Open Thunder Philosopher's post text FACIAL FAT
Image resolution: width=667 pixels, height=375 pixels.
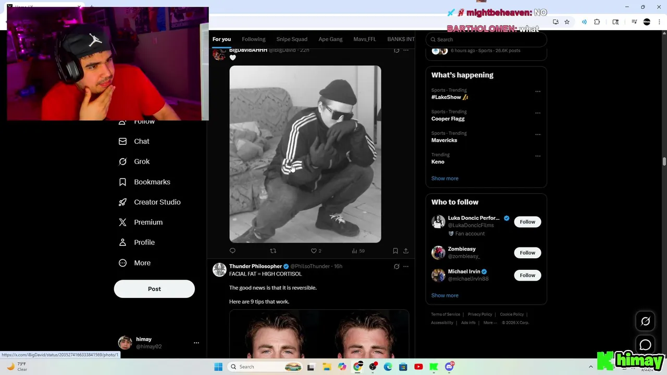265,274
